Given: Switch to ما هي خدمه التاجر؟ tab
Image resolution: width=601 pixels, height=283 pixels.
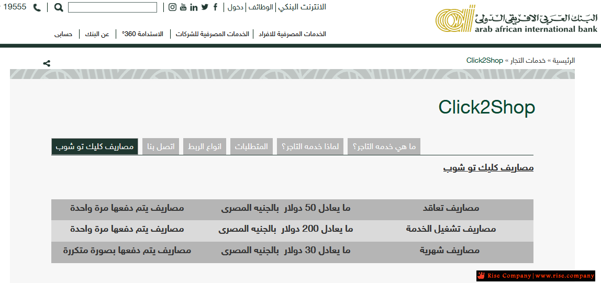Looking at the screenshot, I should coord(384,146).
